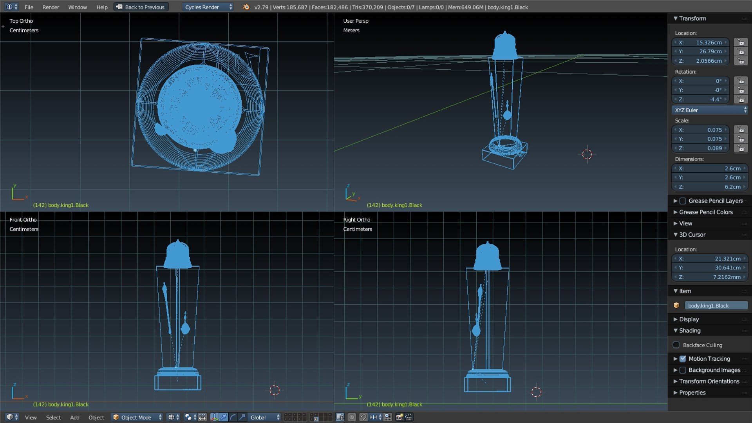Click the body.king1.Black name field
752x423 pixels.
716,305
